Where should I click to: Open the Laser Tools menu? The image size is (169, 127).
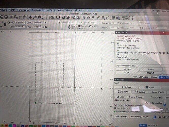(x=49, y=10)
